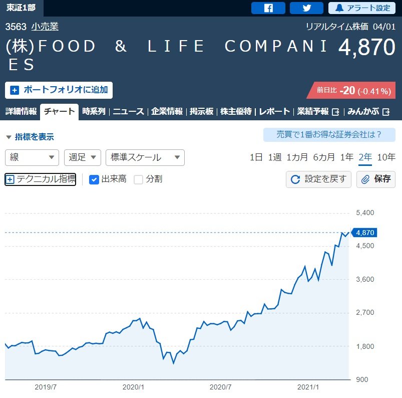This screenshot has height=398, width=402.
Task: Click the paperclip save icon
Action: tap(365, 179)
